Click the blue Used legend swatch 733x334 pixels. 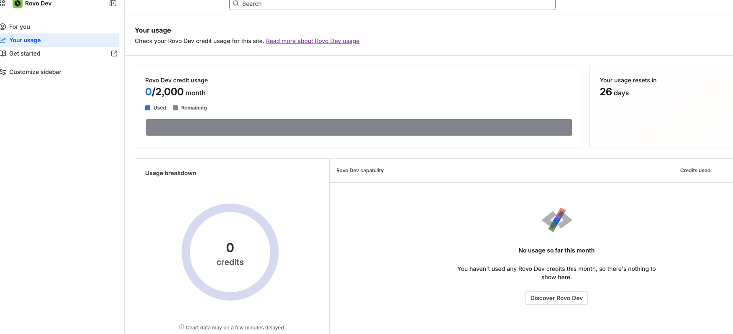[x=148, y=108]
